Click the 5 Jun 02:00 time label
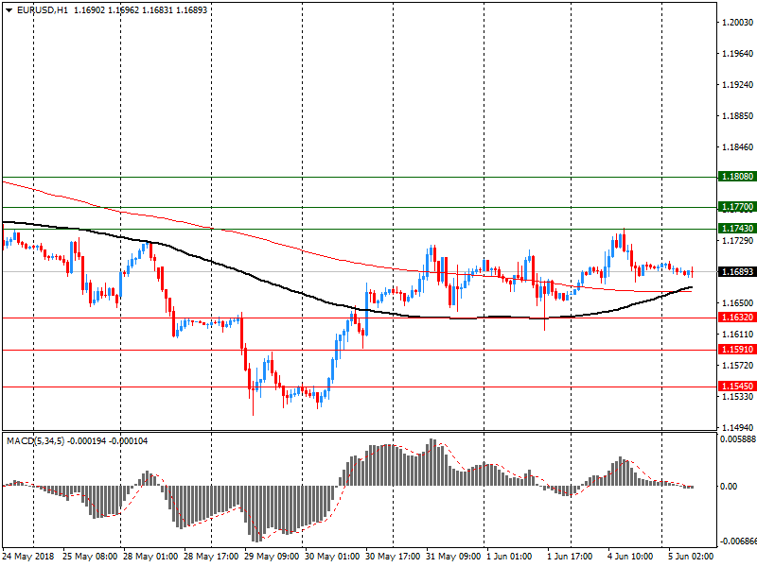Image resolution: width=757 pixels, height=567 pixels. [x=691, y=557]
